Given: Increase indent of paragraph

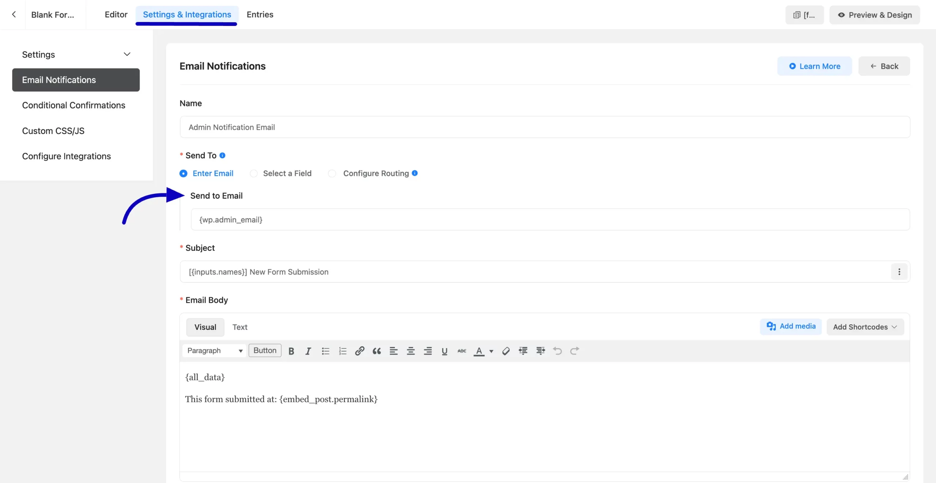Looking at the screenshot, I should point(540,351).
